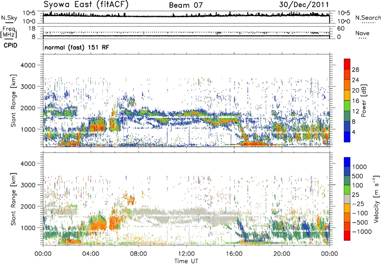Click the Power [dB] color bar
Image resolution: width=381 pixels, height=264 pixels.
click(347, 101)
